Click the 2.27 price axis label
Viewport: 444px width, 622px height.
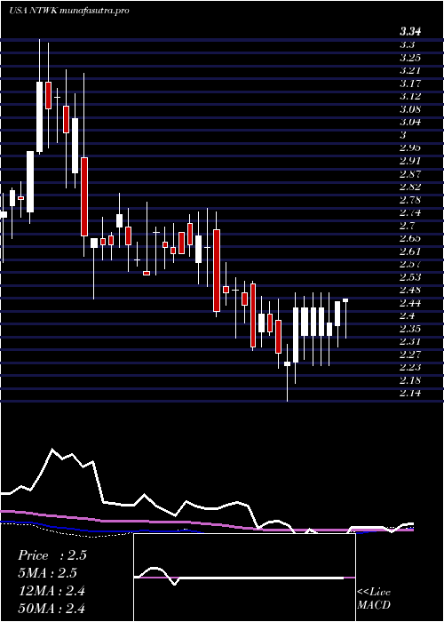(409, 355)
